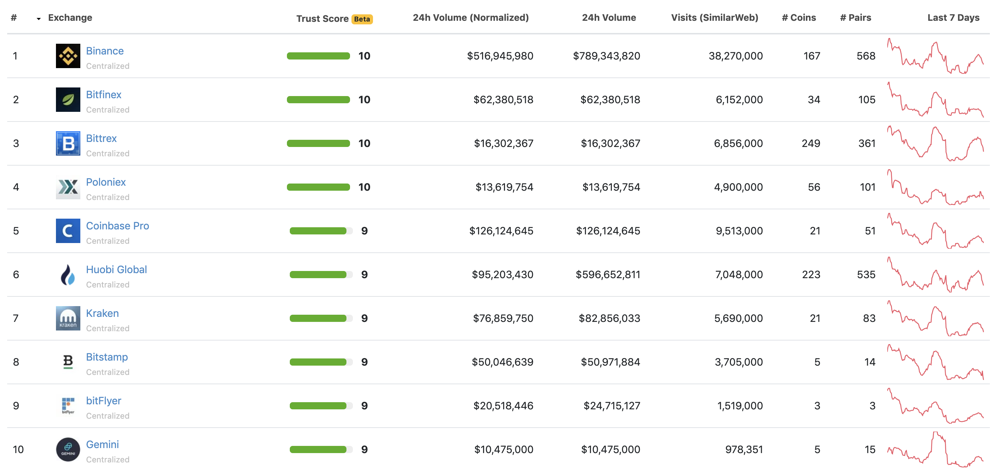Viewport: 992px width, 471px height.
Task: Click Bittrex's coin count 249
Action: 811,143
